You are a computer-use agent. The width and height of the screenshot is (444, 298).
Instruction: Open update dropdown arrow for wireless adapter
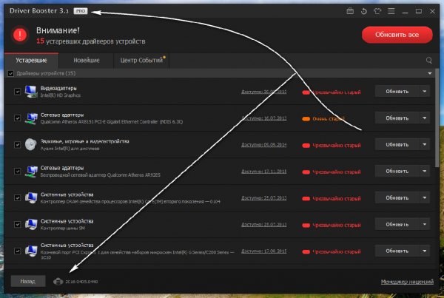425,172
